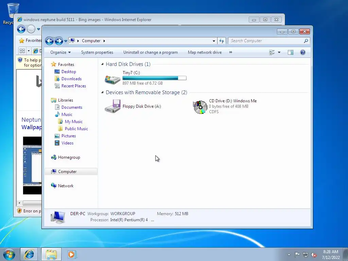Click Quick Tabs icon in Internet Explorer
The height and width of the screenshot is (261, 348).
point(22,51)
